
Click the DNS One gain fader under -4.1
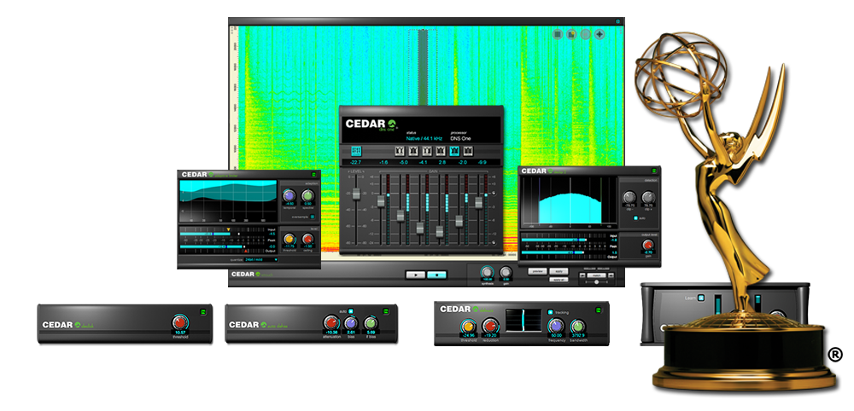point(420,228)
